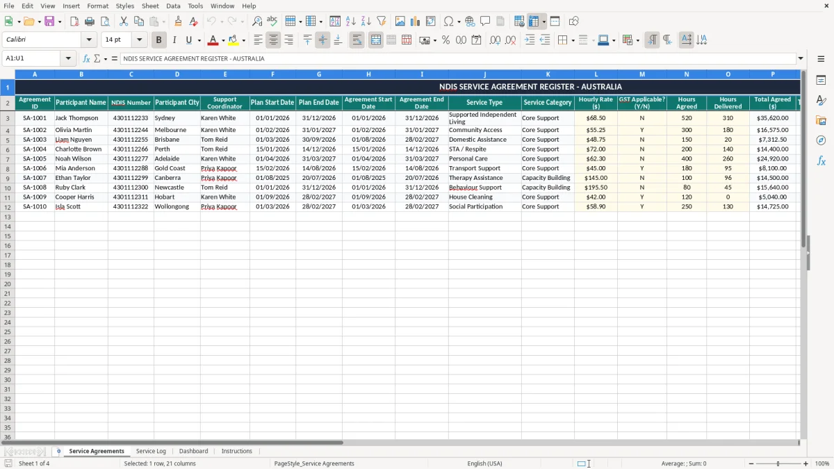Toggle Align Right

[x=288, y=40]
